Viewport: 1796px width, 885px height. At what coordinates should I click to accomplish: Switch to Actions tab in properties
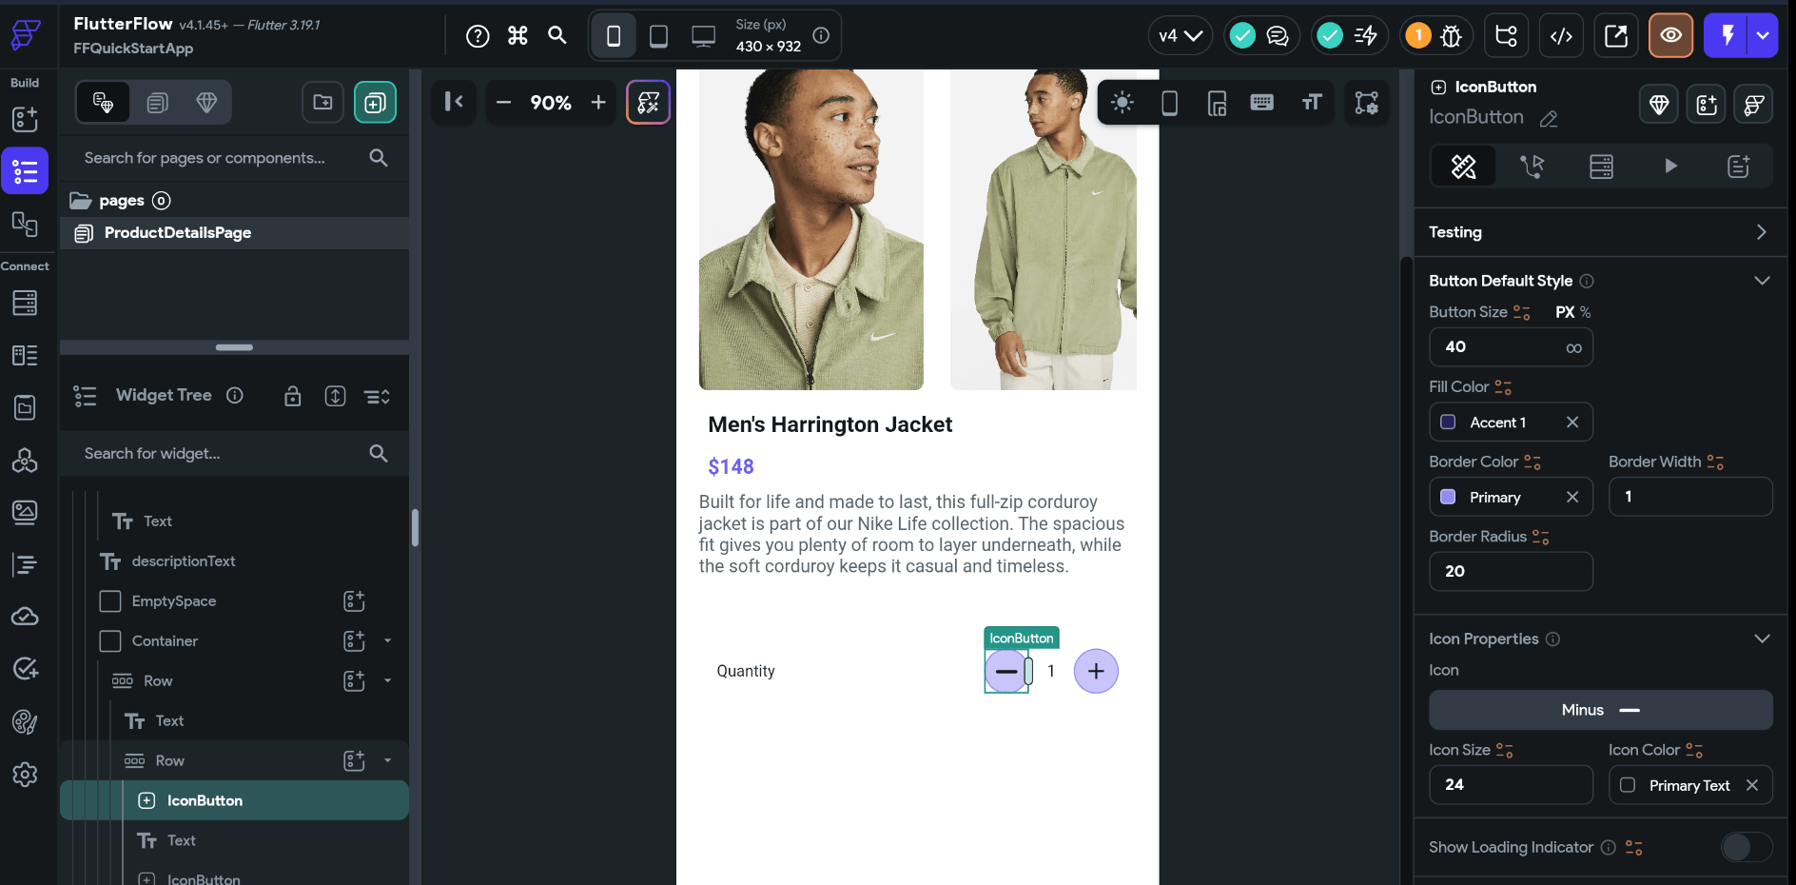1532,167
